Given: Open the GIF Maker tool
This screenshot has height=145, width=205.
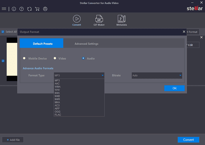Looking at the screenshot, I should coord(99,19).
